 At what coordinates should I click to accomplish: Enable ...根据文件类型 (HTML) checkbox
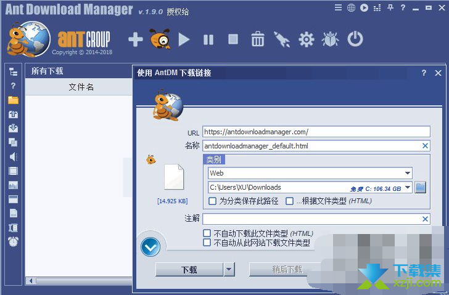coord(289,201)
